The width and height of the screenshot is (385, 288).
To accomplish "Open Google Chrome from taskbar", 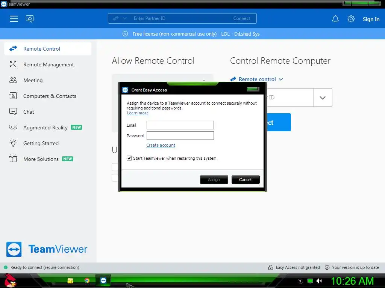I will tap(87, 280).
